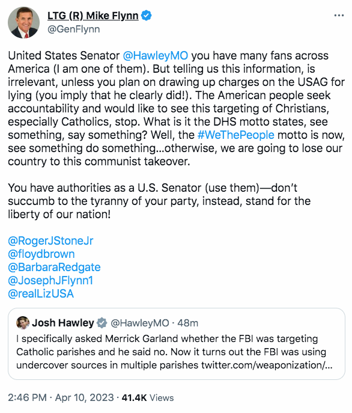Viewport: 352px width, 413px height.
Task: Click the 41.4K Views count
Action: (148, 397)
